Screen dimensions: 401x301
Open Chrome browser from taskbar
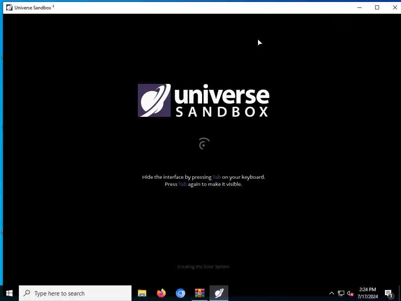coord(180,293)
